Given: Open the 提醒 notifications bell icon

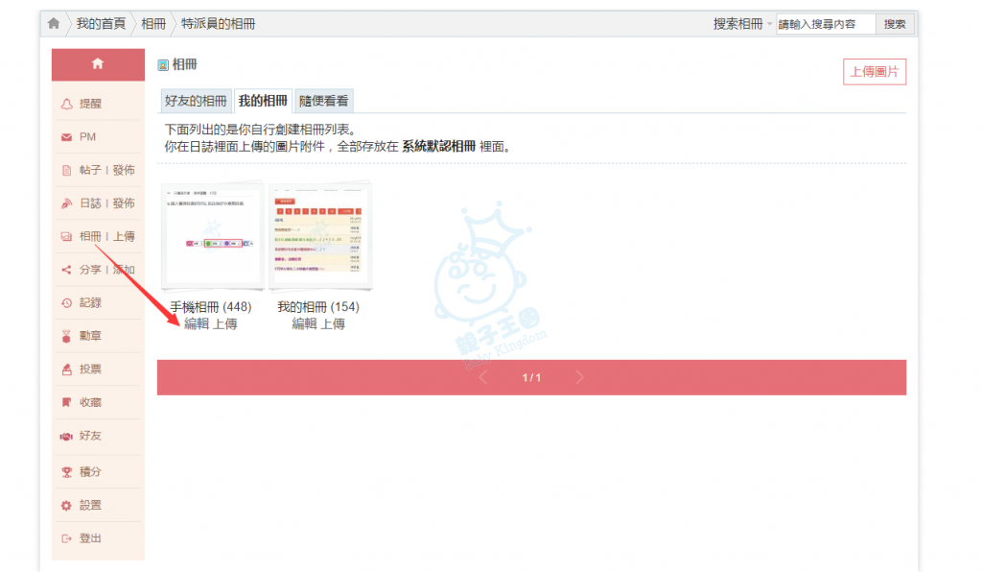Looking at the screenshot, I should (x=66, y=104).
